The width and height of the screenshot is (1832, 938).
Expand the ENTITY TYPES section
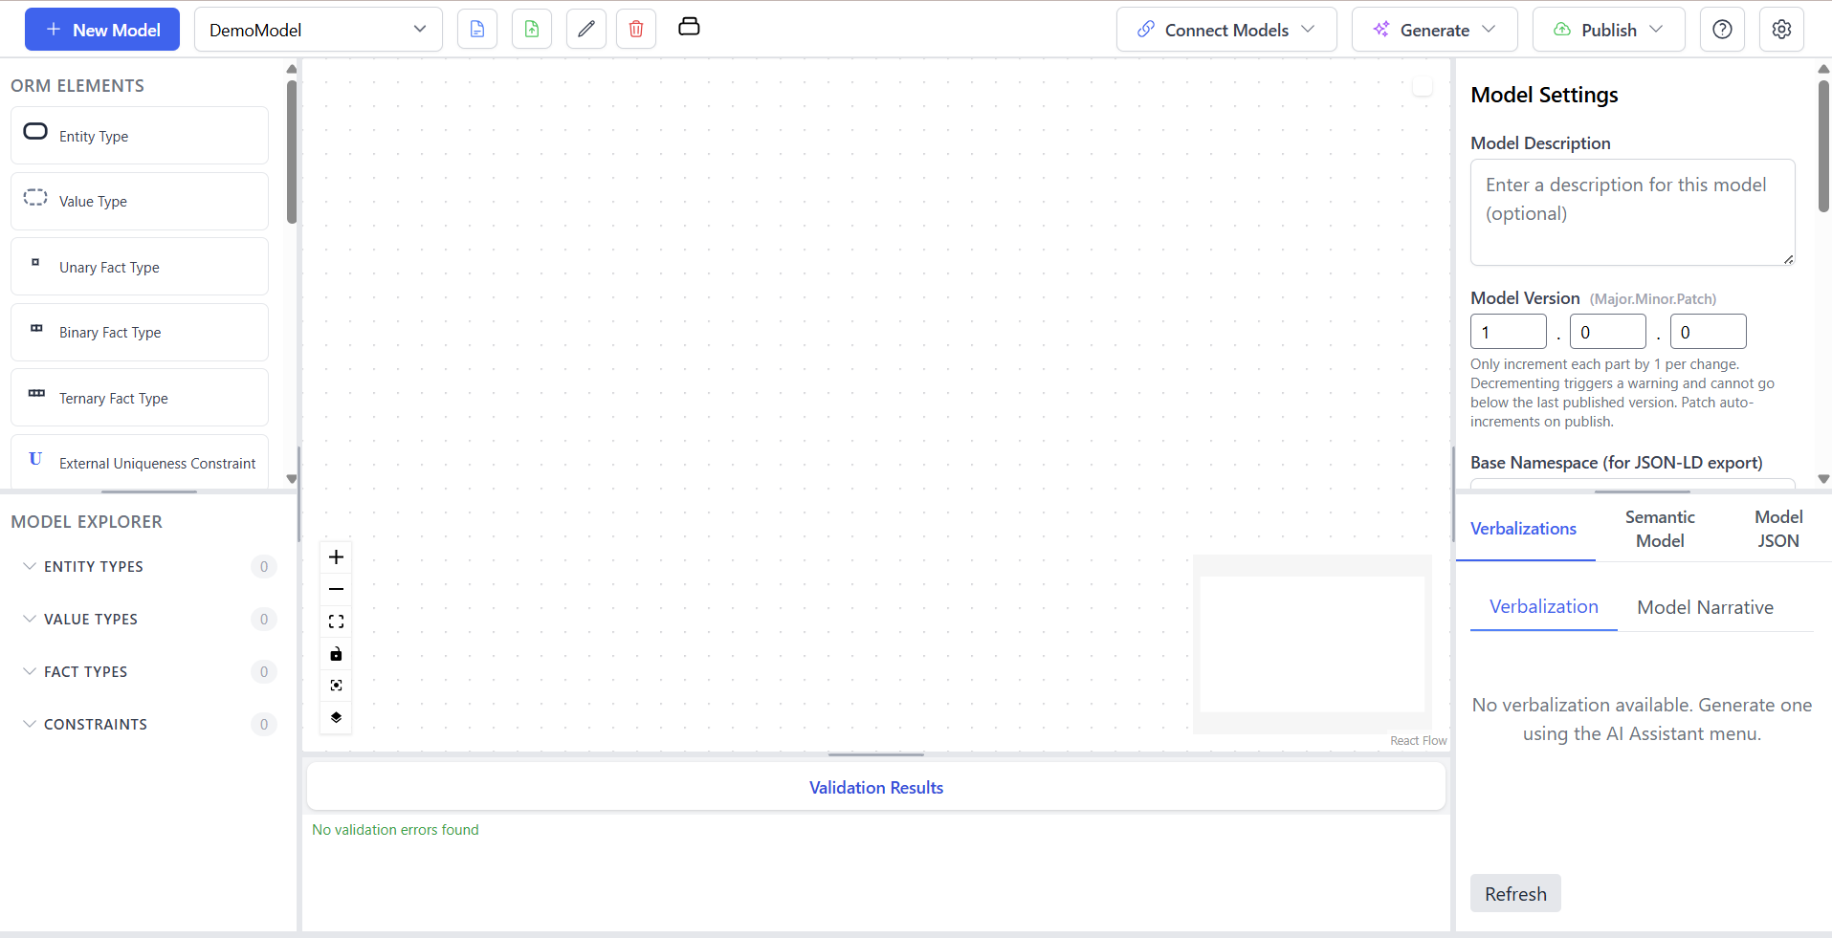[x=96, y=566]
